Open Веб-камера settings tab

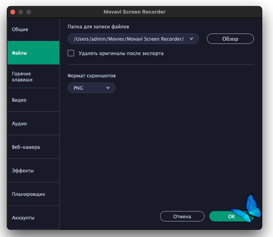tap(33, 147)
